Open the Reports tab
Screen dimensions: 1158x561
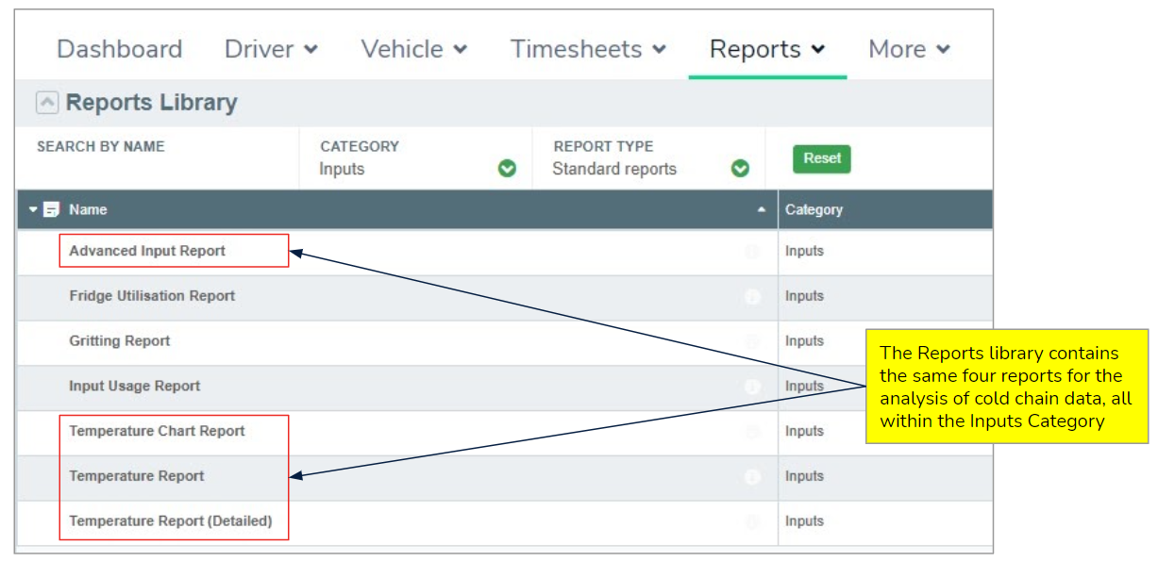(x=766, y=49)
